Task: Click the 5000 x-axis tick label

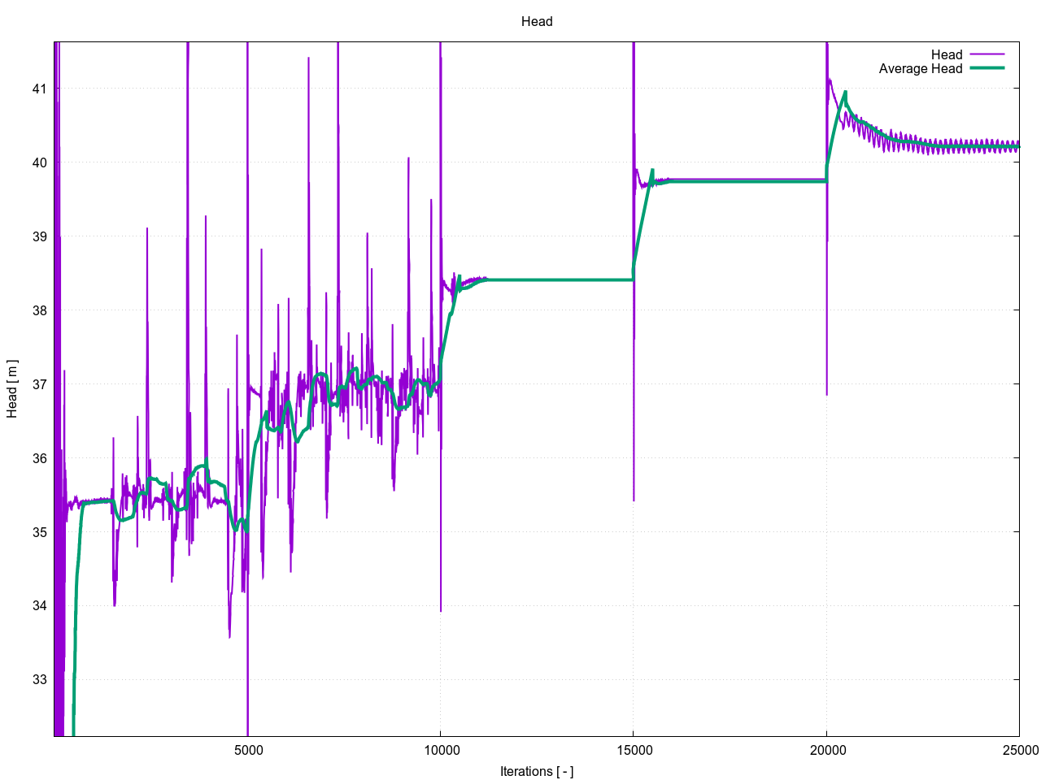Action: pyautogui.click(x=248, y=750)
